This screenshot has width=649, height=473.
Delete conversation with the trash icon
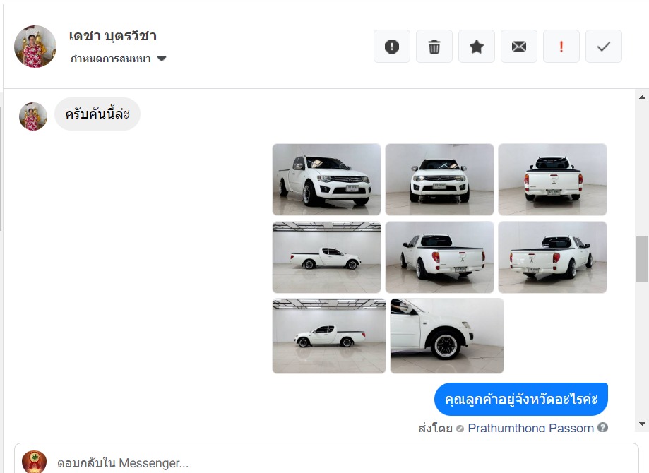point(434,47)
